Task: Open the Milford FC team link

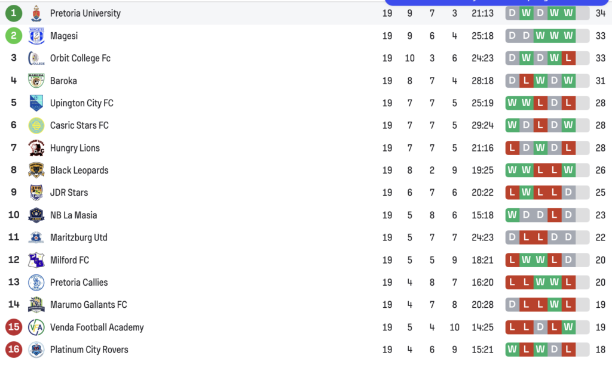Action: 69,260
